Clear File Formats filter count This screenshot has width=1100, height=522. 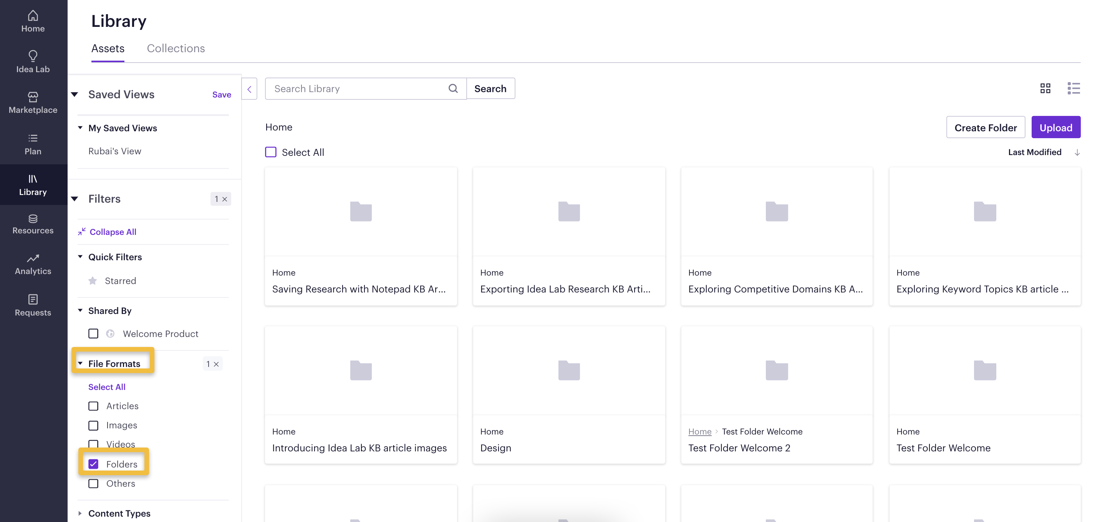pyautogui.click(x=213, y=363)
